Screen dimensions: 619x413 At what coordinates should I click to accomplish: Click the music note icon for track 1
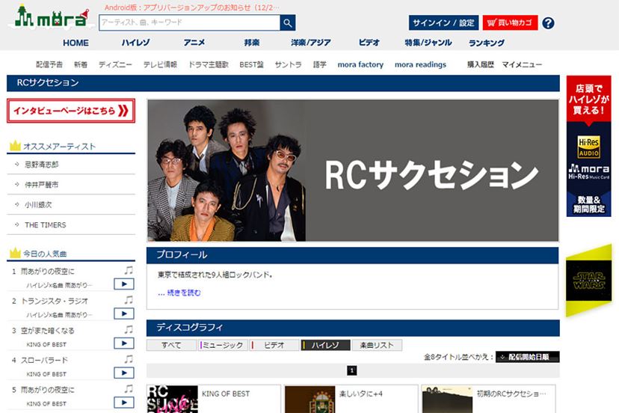(x=129, y=270)
